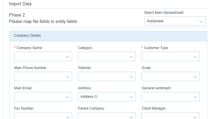Open the General sentiment dropdown
The height and width of the screenshot is (119, 211).
[x=171, y=97]
